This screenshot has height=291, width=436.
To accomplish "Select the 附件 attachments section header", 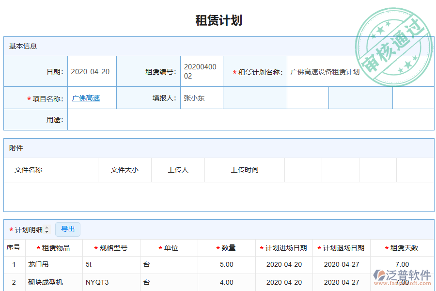I will click(16, 148).
